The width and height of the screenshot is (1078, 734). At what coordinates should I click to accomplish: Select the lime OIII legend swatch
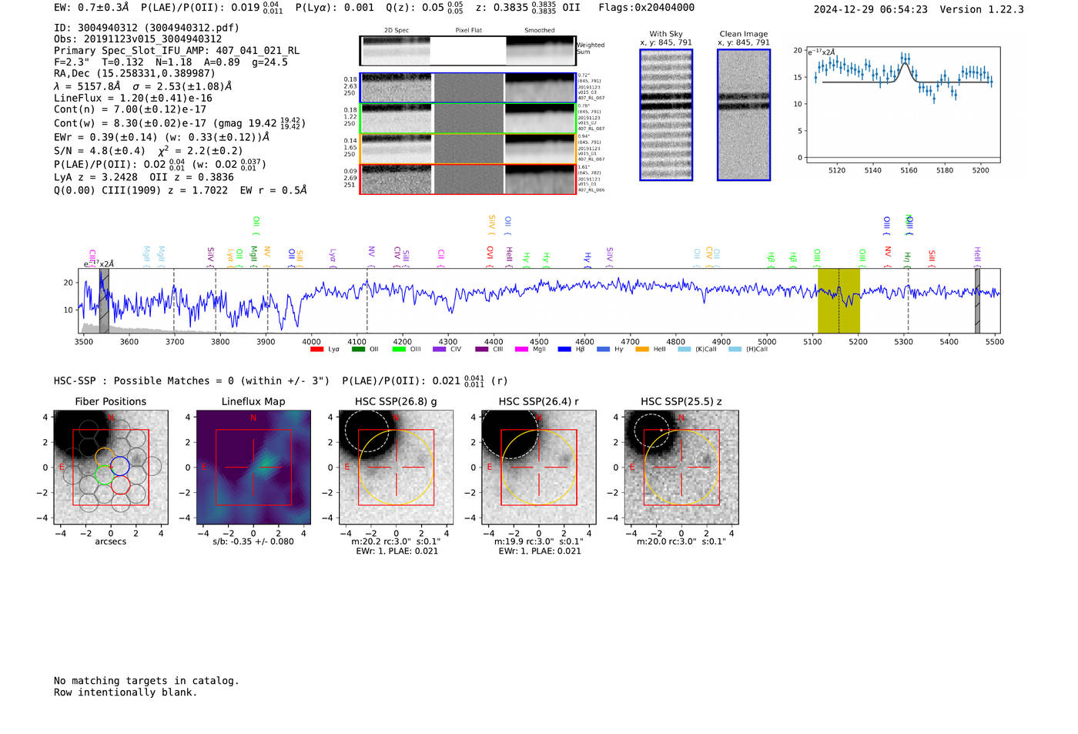point(399,350)
